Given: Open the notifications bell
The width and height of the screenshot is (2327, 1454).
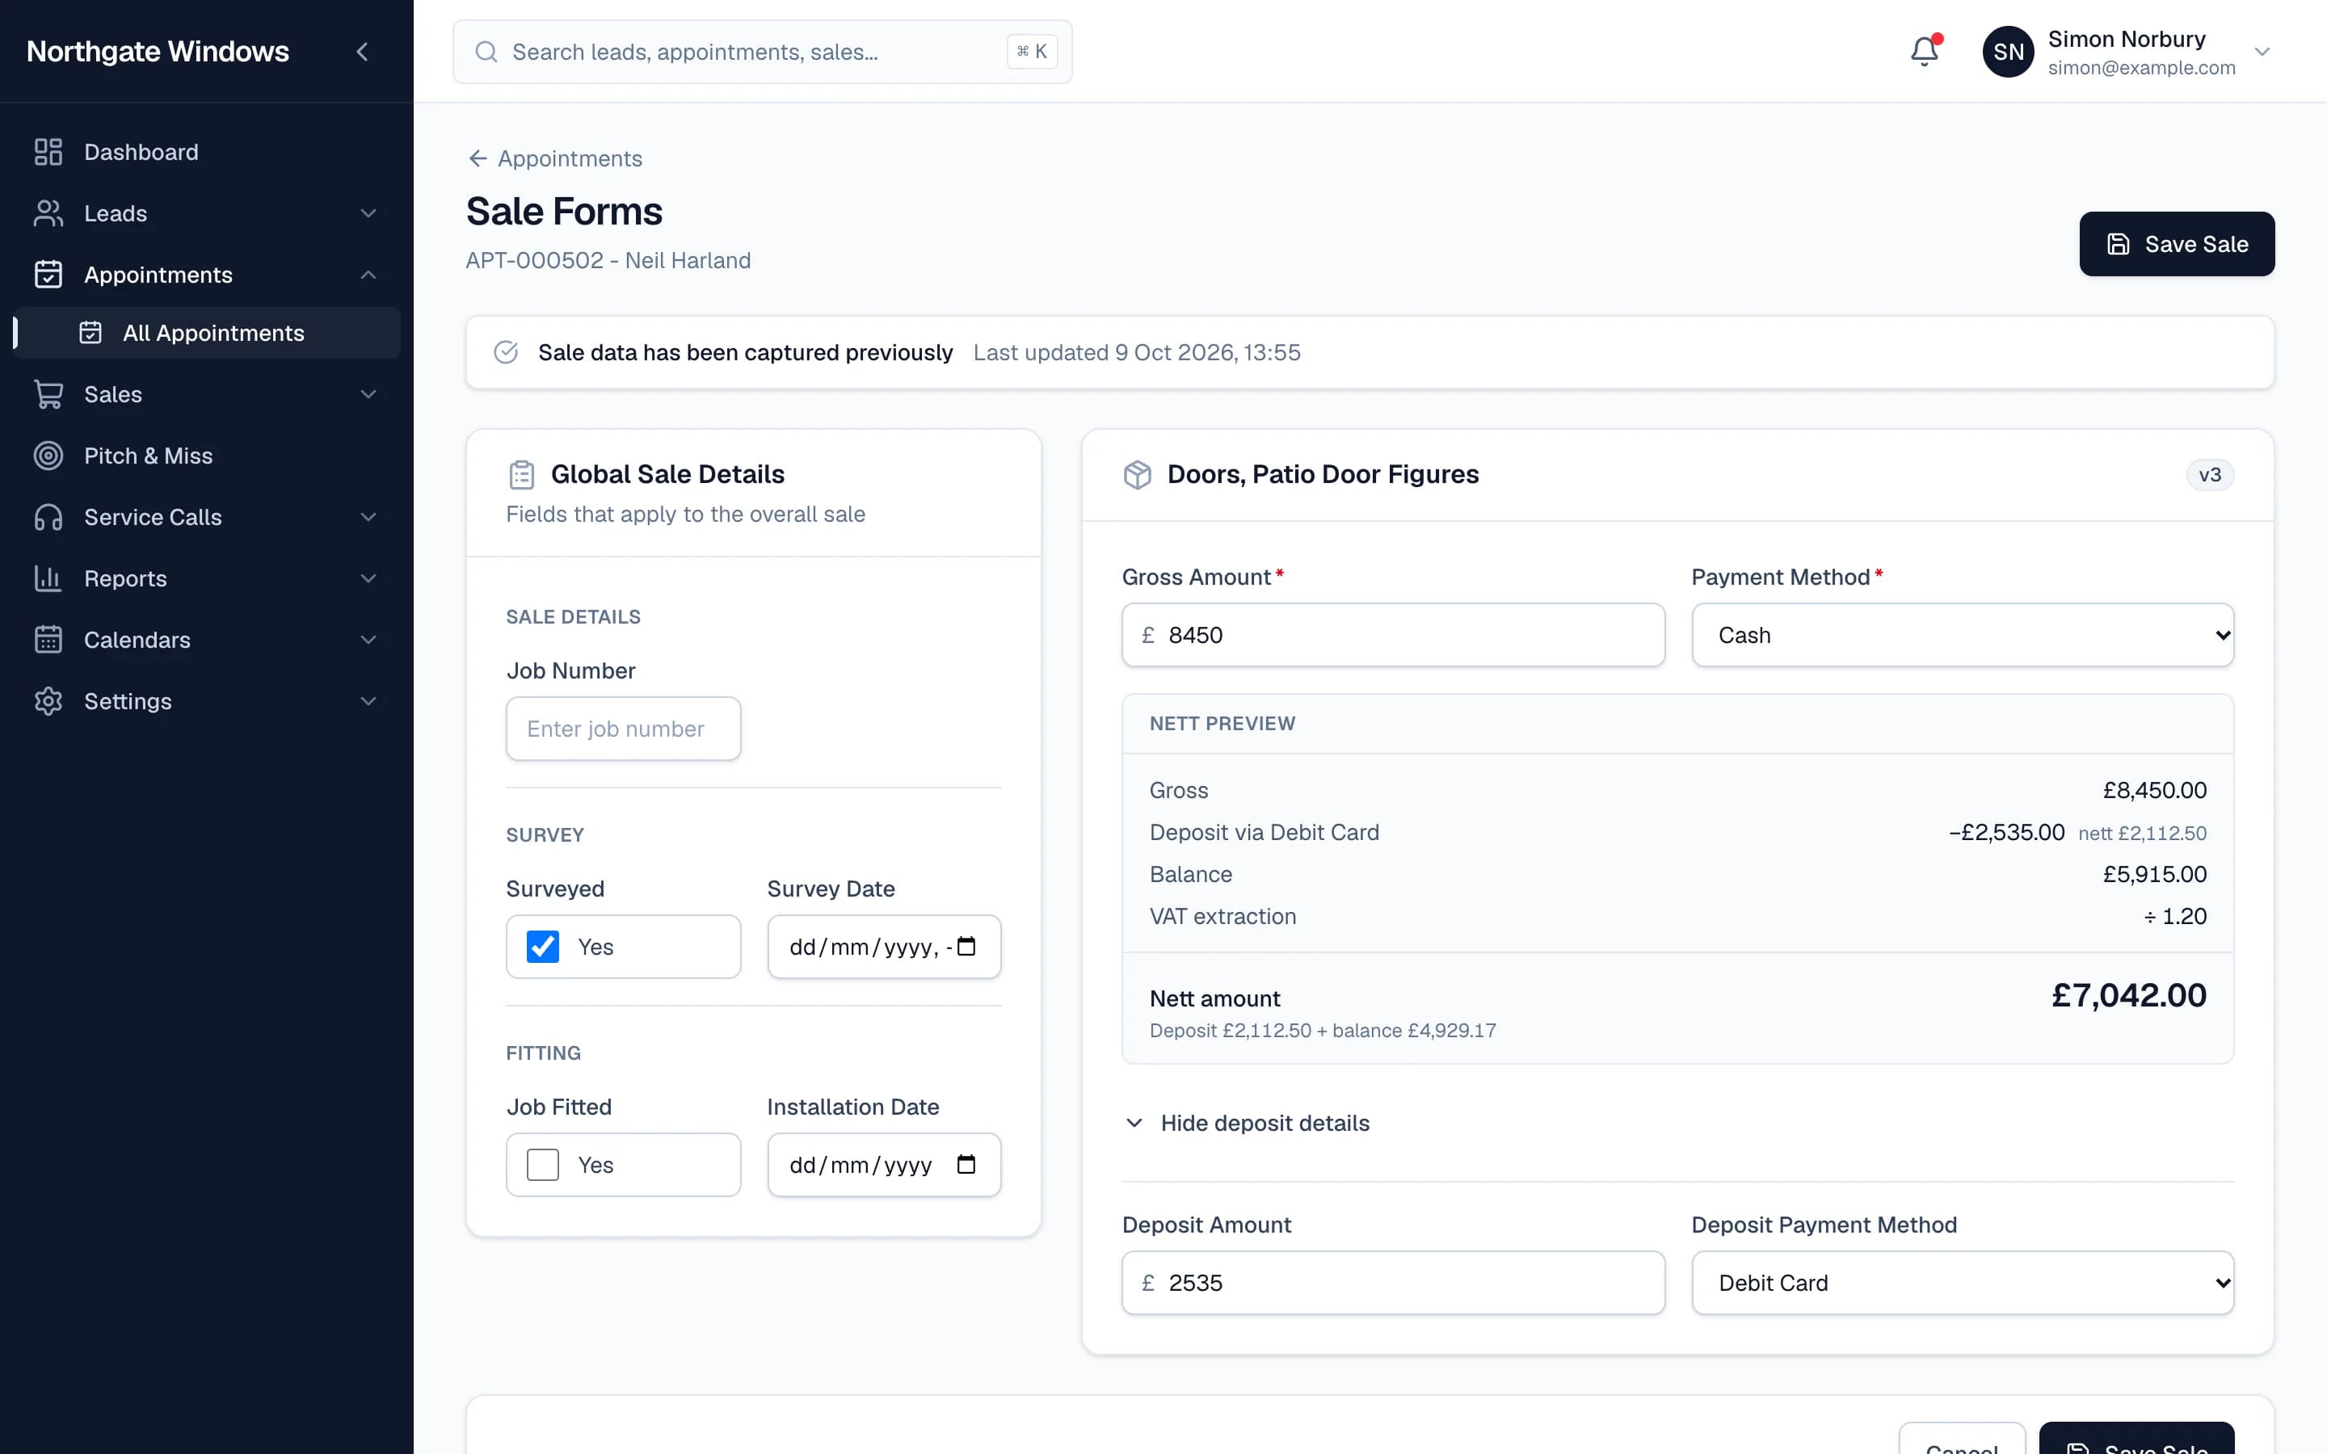Looking at the screenshot, I should pyautogui.click(x=1924, y=51).
